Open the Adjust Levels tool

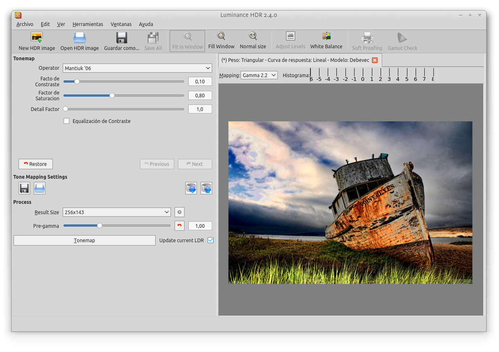coord(291,40)
